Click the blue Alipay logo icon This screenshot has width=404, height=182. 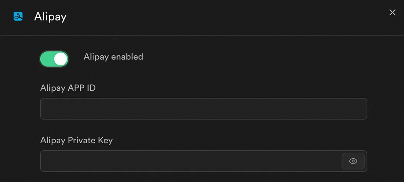[x=18, y=16]
